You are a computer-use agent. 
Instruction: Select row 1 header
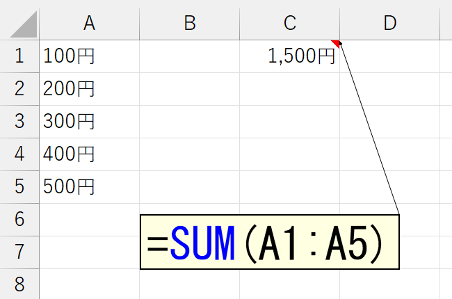click(x=19, y=56)
